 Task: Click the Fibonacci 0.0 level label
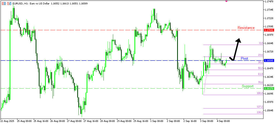pyautogui.click(x=261, y=43)
